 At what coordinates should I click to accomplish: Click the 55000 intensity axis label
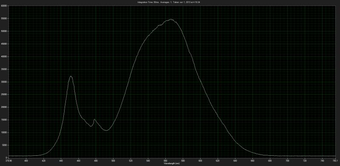[4, 19]
